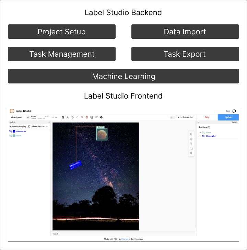The width and height of the screenshot is (247, 250).
Task: Select Planet region in the Outliner
Action: coord(18,136)
